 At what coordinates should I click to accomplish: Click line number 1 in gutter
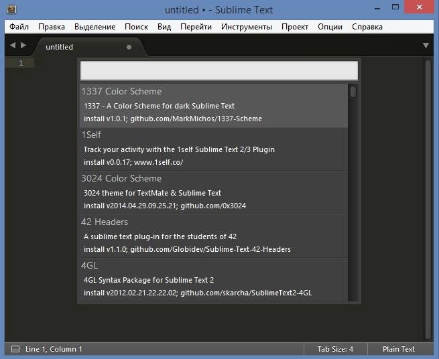pyautogui.click(x=21, y=63)
